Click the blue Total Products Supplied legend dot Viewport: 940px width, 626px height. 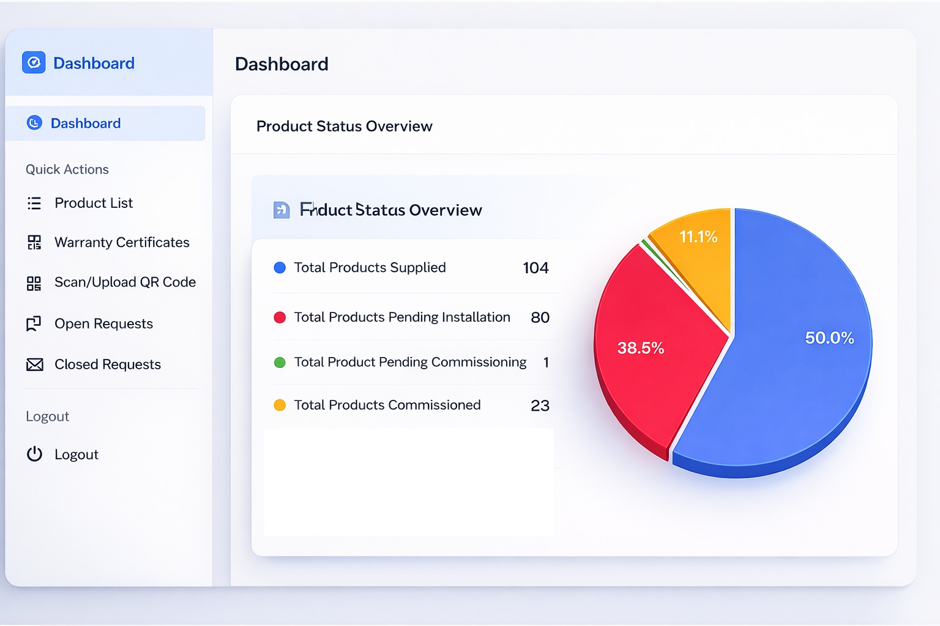coord(280,268)
